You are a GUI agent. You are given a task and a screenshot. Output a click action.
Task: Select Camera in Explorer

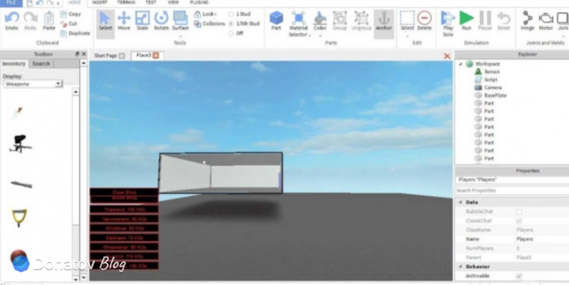pos(493,88)
